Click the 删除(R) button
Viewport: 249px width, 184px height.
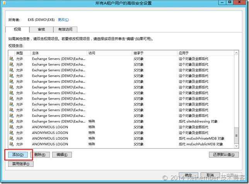tap(40, 155)
